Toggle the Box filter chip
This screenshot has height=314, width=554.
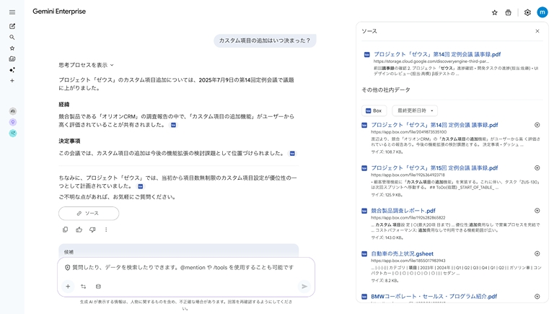point(374,110)
